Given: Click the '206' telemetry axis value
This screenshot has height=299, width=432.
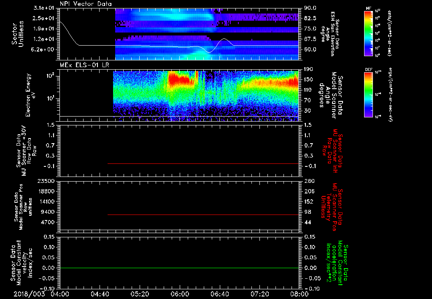Looking at the screenshot, I should click(309, 191).
